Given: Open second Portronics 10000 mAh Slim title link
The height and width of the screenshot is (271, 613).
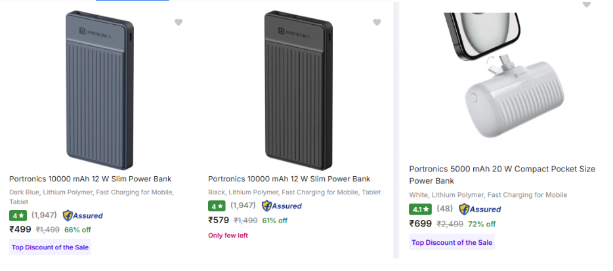Looking at the screenshot, I should 289,179.
